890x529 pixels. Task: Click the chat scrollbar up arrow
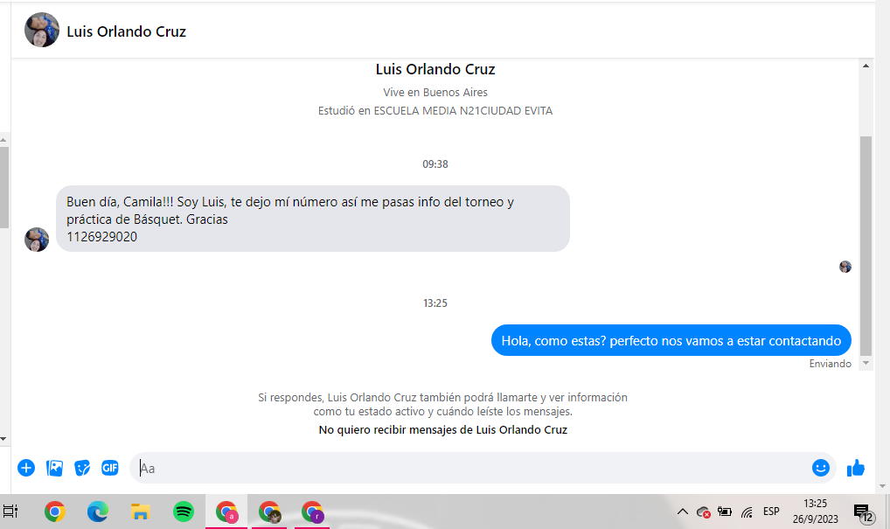[866, 66]
